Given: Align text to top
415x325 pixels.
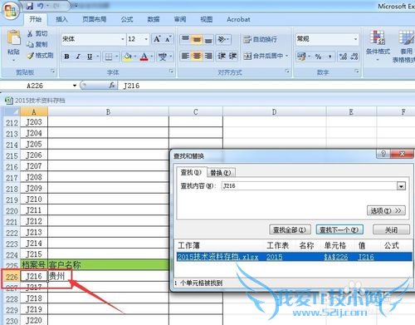Looking at the screenshot, I should 185,39.
